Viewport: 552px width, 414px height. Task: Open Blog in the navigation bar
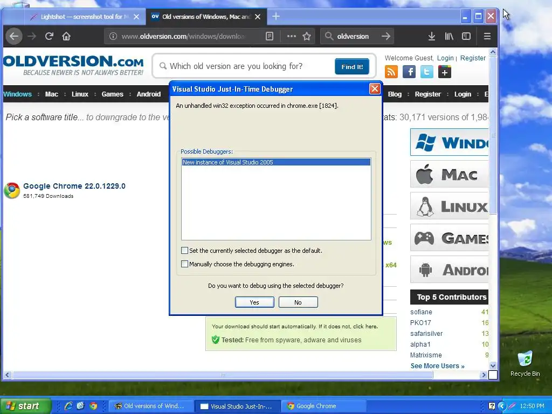pos(395,94)
